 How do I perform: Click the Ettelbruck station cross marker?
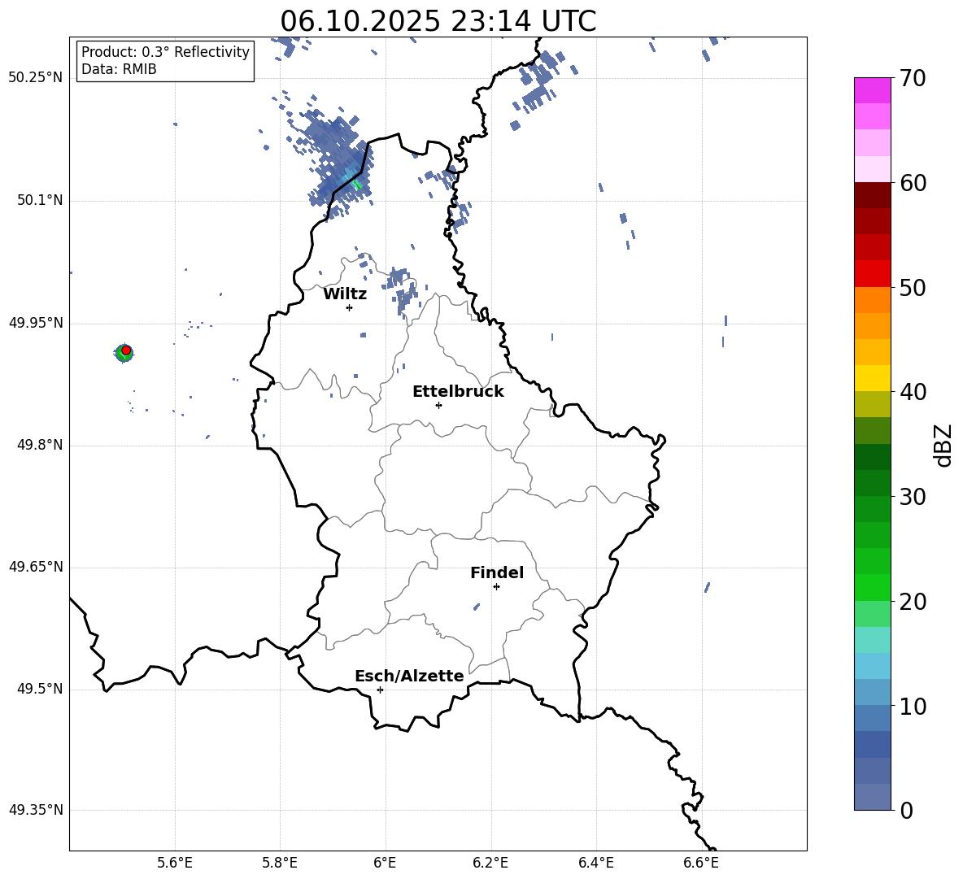438,405
